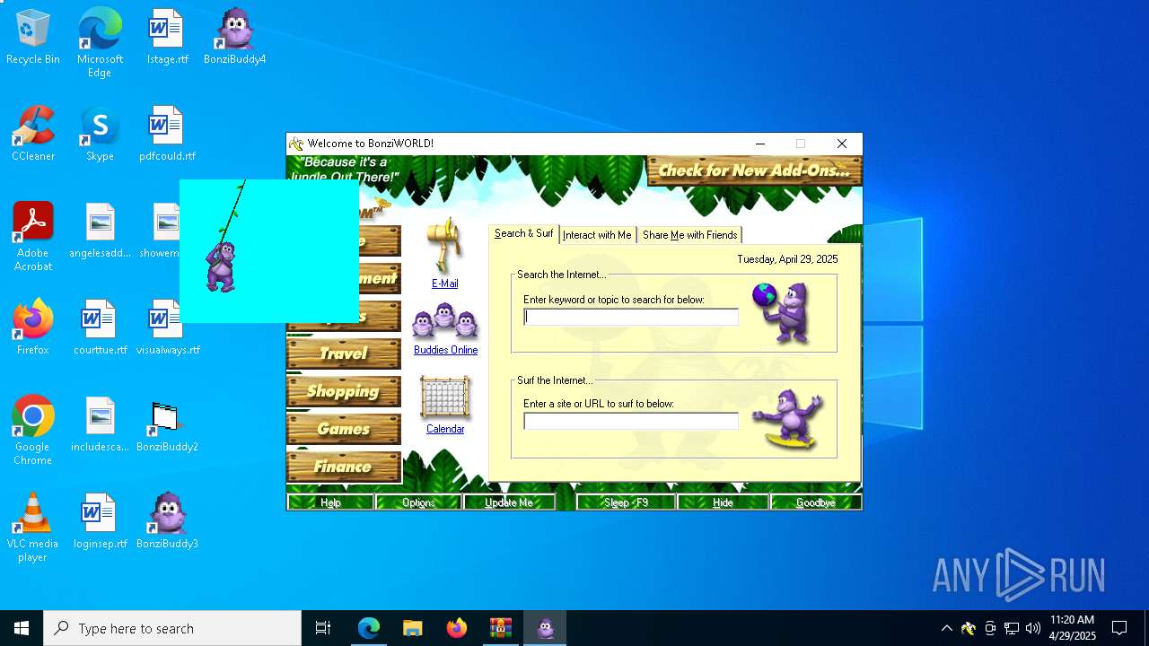The image size is (1149, 646).
Task: Click date text Tuesday, April 29, 2025
Action: (x=787, y=259)
